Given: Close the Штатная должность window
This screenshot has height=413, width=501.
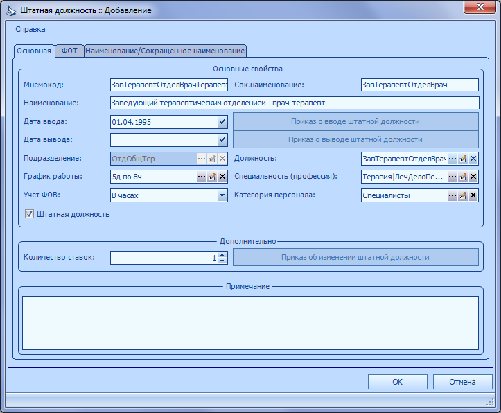Looking at the screenshot, I should (x=480, y=7).
